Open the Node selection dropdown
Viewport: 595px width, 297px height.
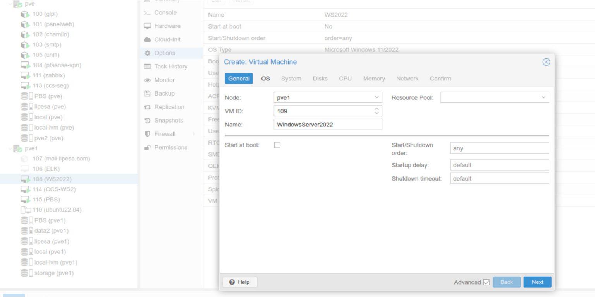376,97
